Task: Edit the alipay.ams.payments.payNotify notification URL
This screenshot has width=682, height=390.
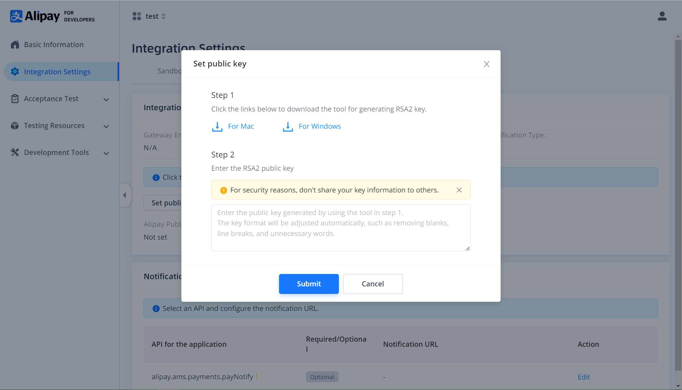Action: coord(583,377)
